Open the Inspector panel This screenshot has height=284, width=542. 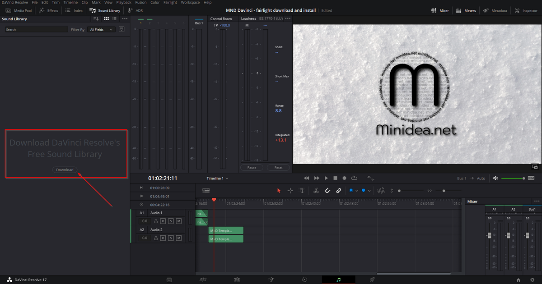click(525, 10)
